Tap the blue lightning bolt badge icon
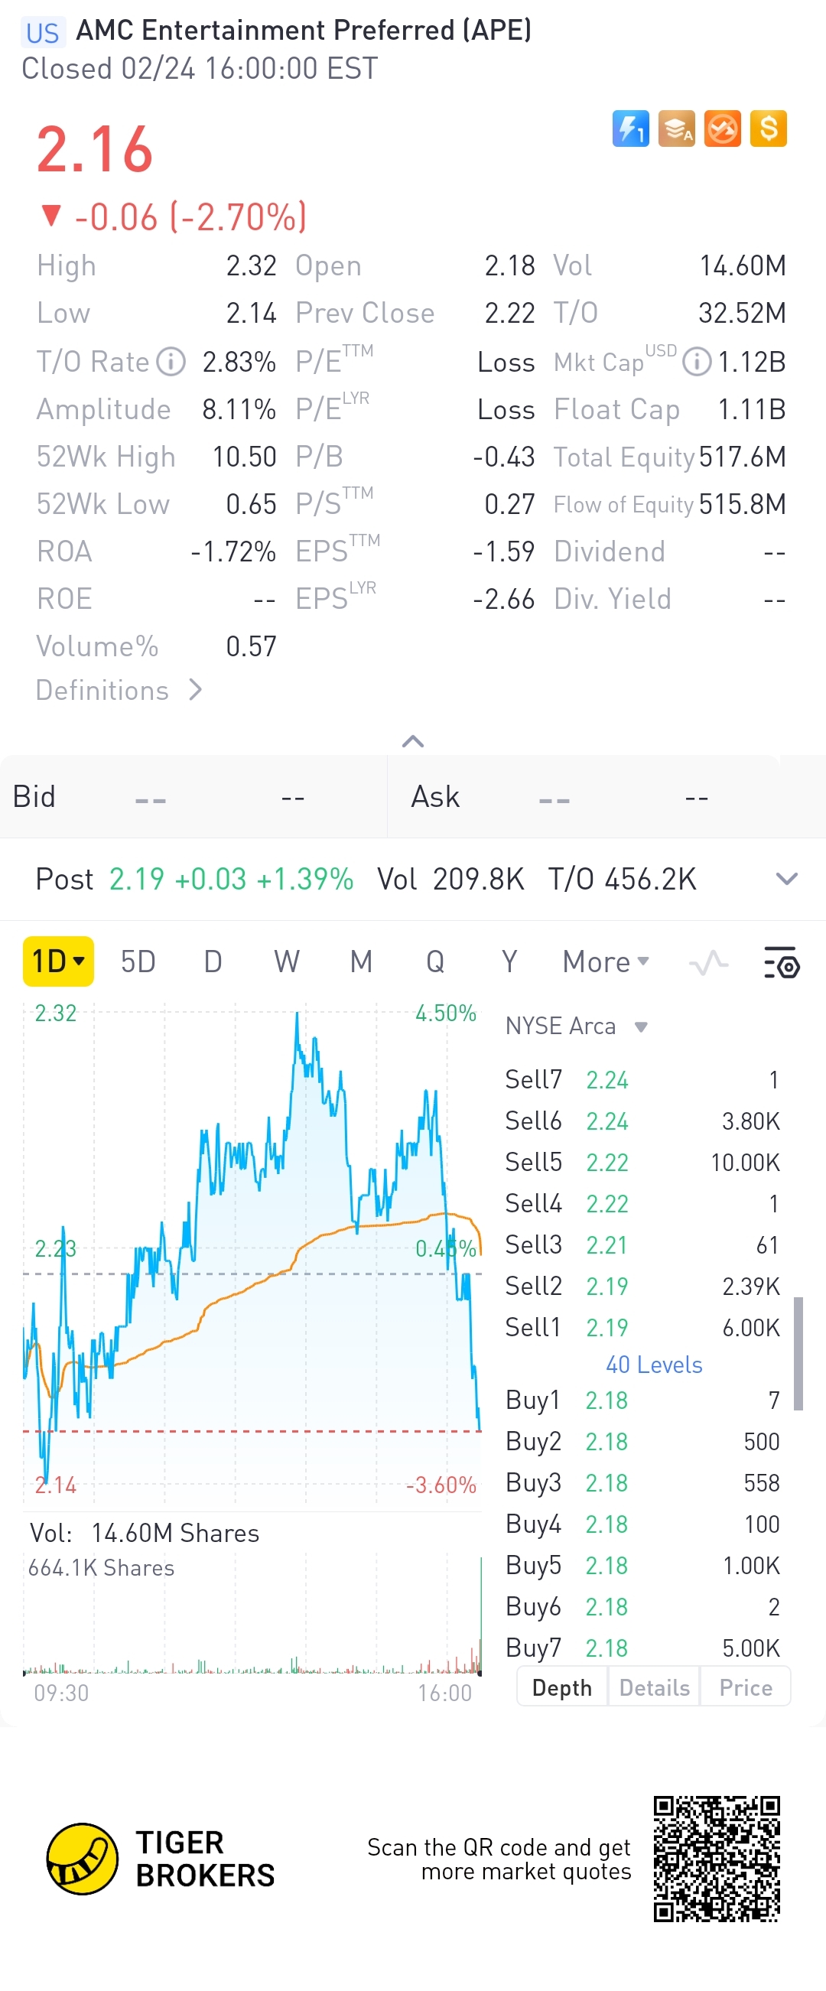 (x=629, y=129)
